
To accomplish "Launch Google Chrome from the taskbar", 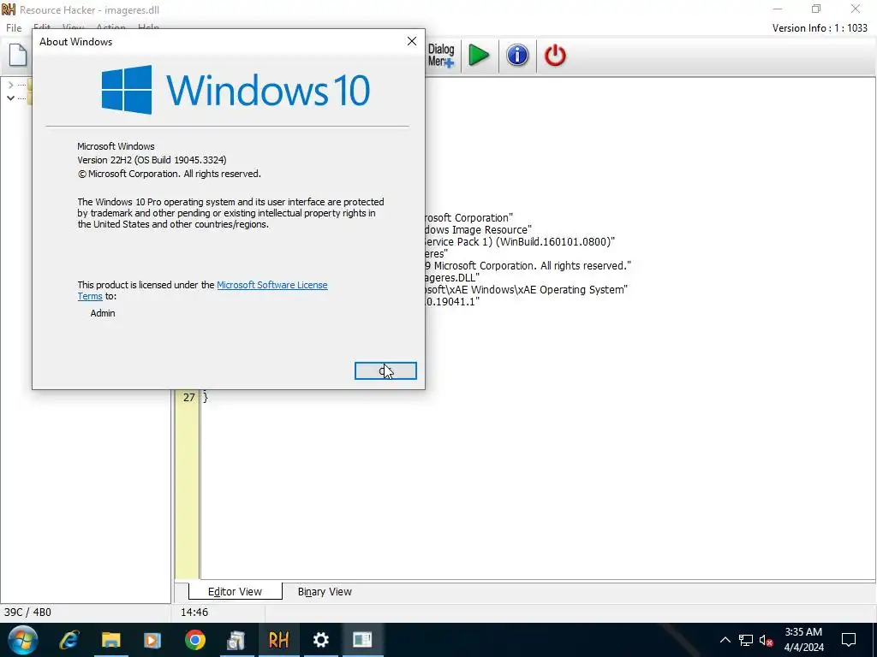I will 194,640.
